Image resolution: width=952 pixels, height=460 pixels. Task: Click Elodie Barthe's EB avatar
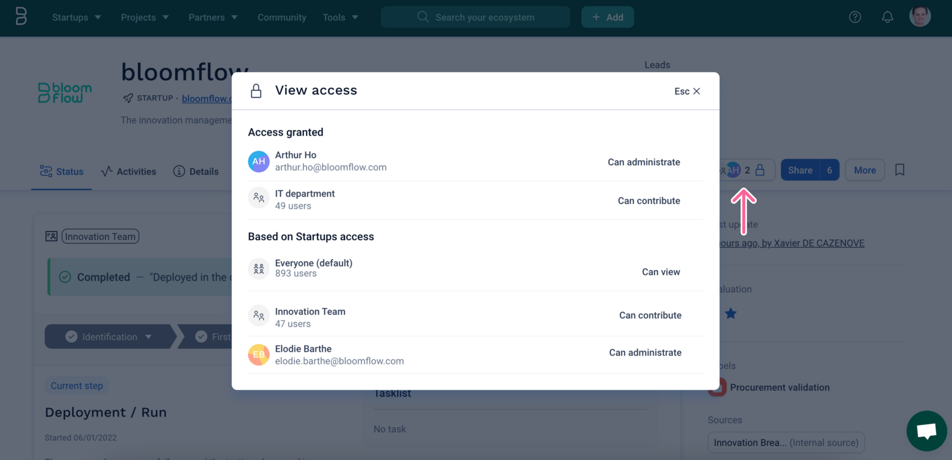pyautogui.click(x=259, y=355)
